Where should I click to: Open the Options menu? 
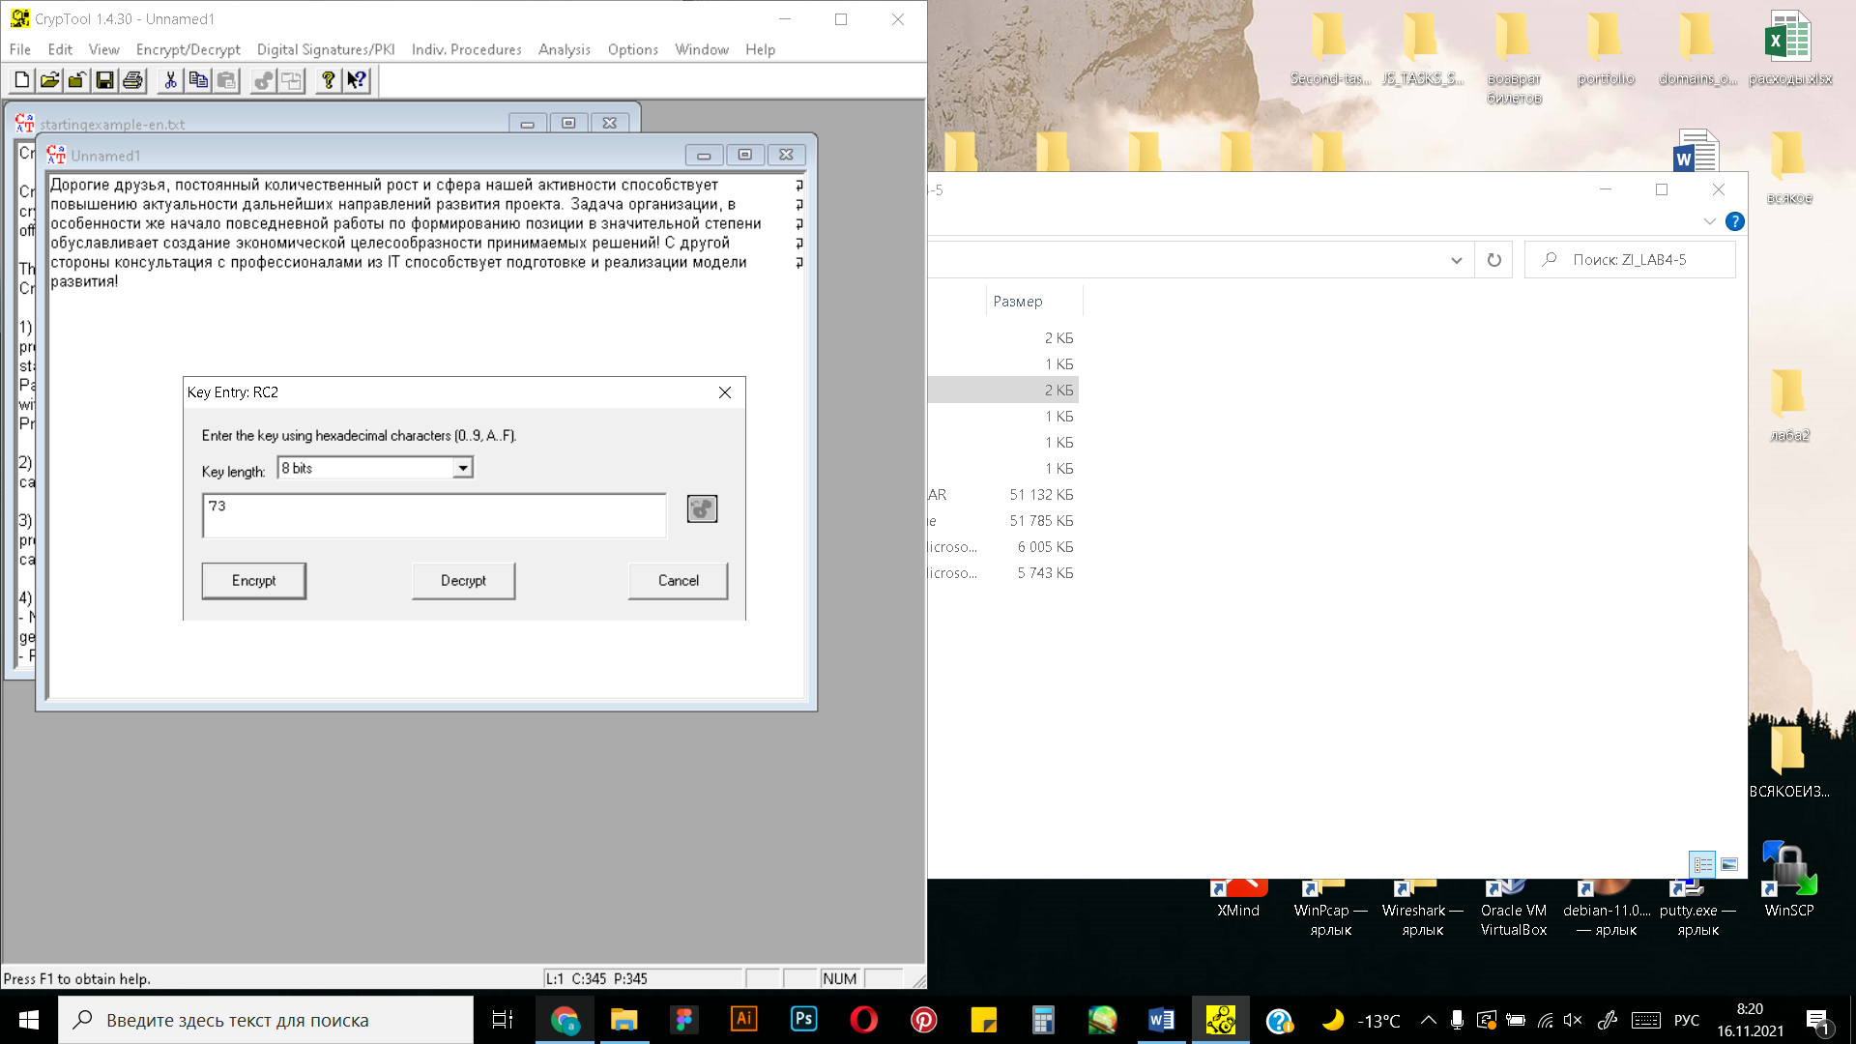pos(633,49)
